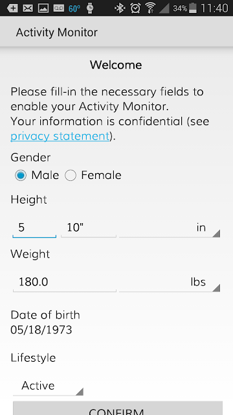The width and height of the screenshot is (233, 415).
Task: Open the height unit dropdown showing in
Action: pos(170,228)
